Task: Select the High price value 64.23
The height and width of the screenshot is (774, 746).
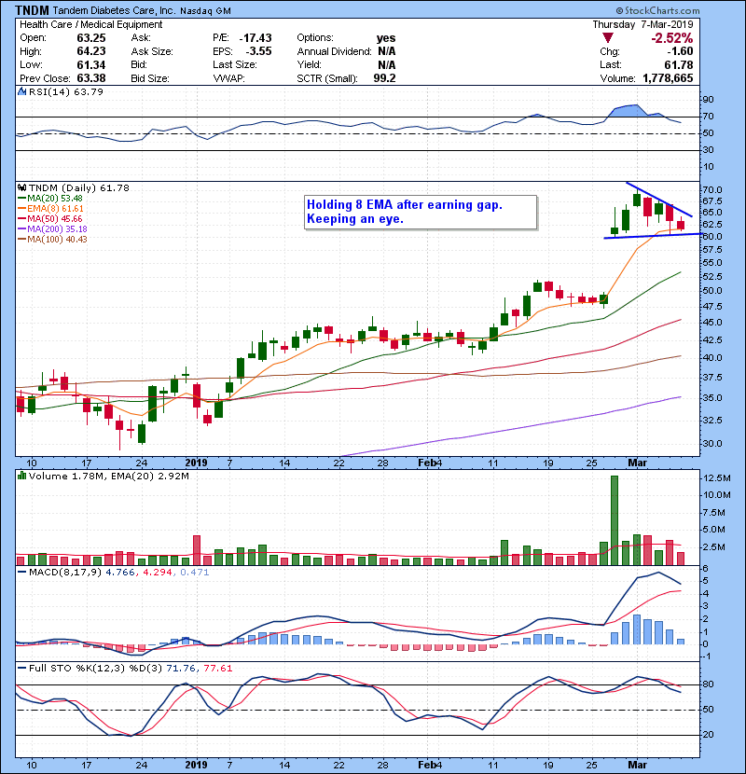Action: 90,51
